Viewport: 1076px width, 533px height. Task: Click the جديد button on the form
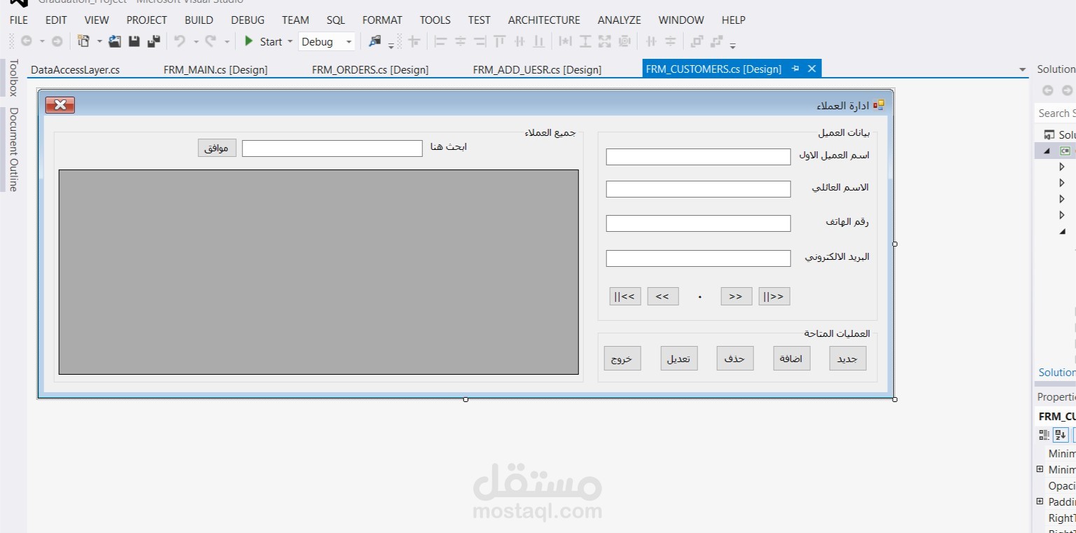click(848, 358)
